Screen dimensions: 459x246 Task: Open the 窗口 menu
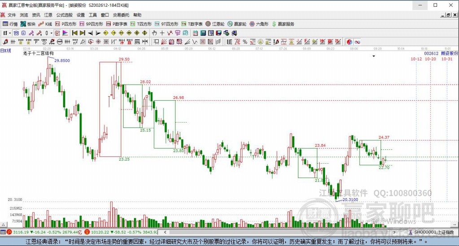click(x=105, y=15)
